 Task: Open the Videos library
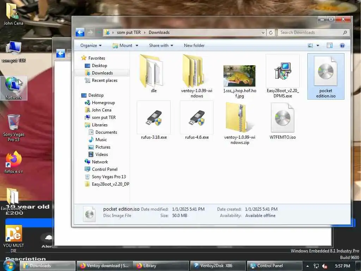click(x=98, y=154)
